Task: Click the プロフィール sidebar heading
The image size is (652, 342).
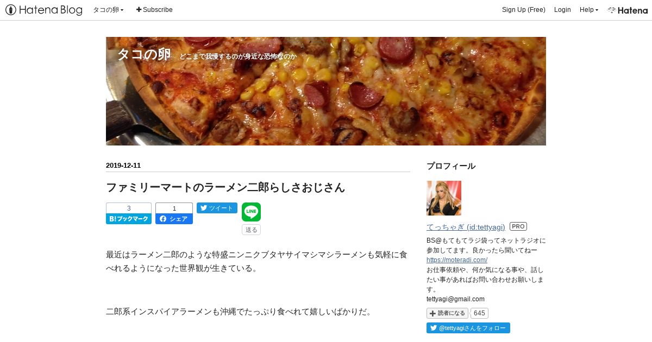Action: (451, 166)
